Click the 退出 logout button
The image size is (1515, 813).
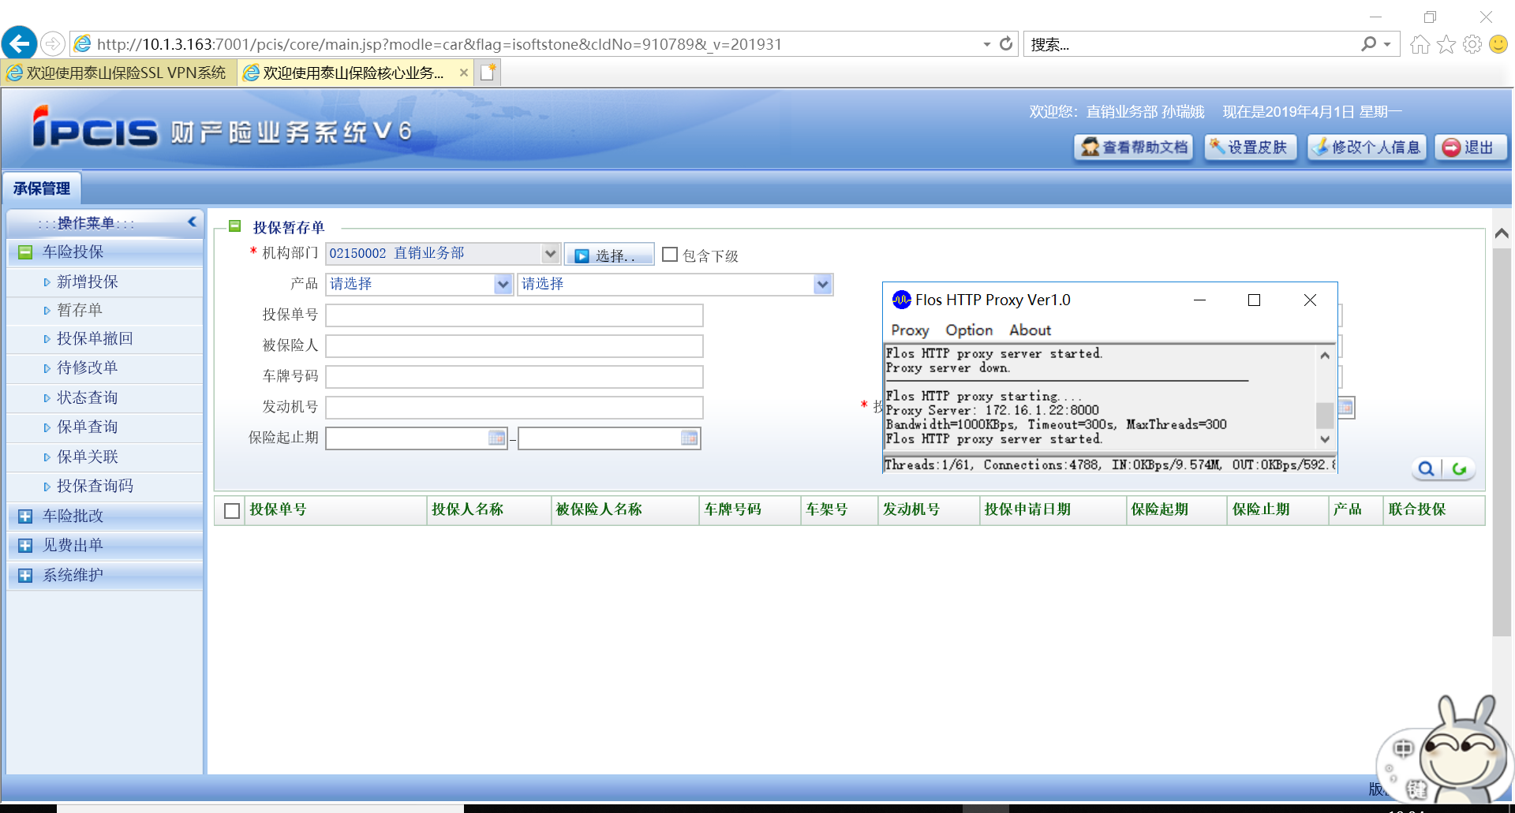(x=1470, y=147)
